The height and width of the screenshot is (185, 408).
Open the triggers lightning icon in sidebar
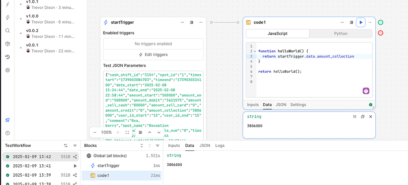(8, 17)
